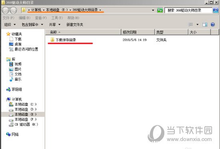Click the 家庭组 homegroup icon

click(8, 89)
